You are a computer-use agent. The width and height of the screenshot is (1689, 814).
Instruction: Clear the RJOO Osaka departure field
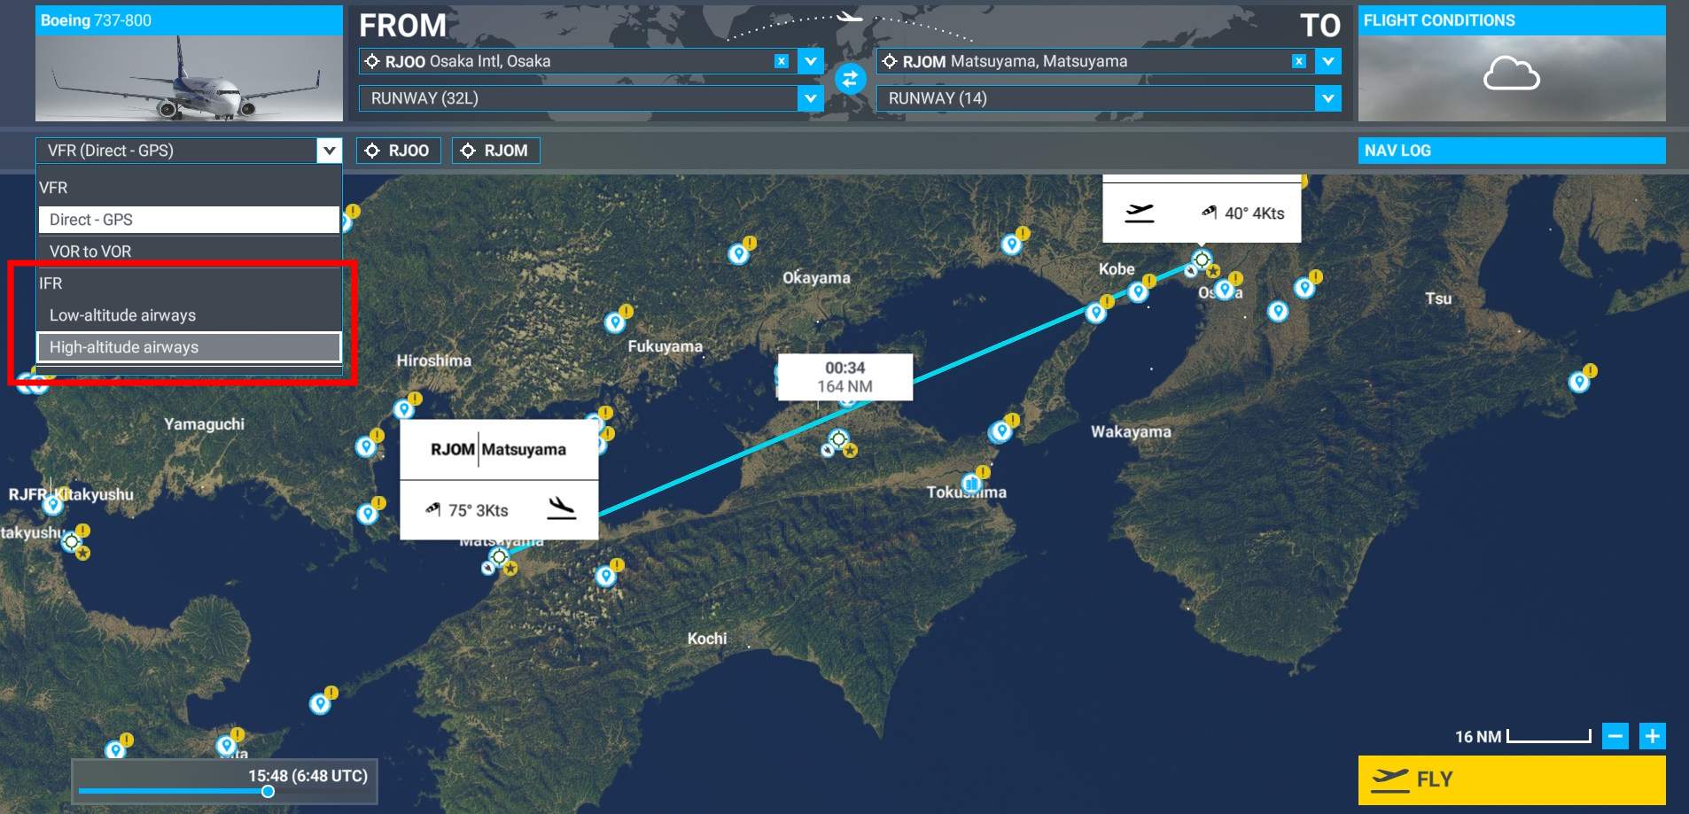pos(781,61)
